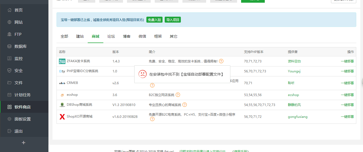Viewport: 363px width, 152px height.
Task: Switch to the 建站 tab
Action: (80, 37)
